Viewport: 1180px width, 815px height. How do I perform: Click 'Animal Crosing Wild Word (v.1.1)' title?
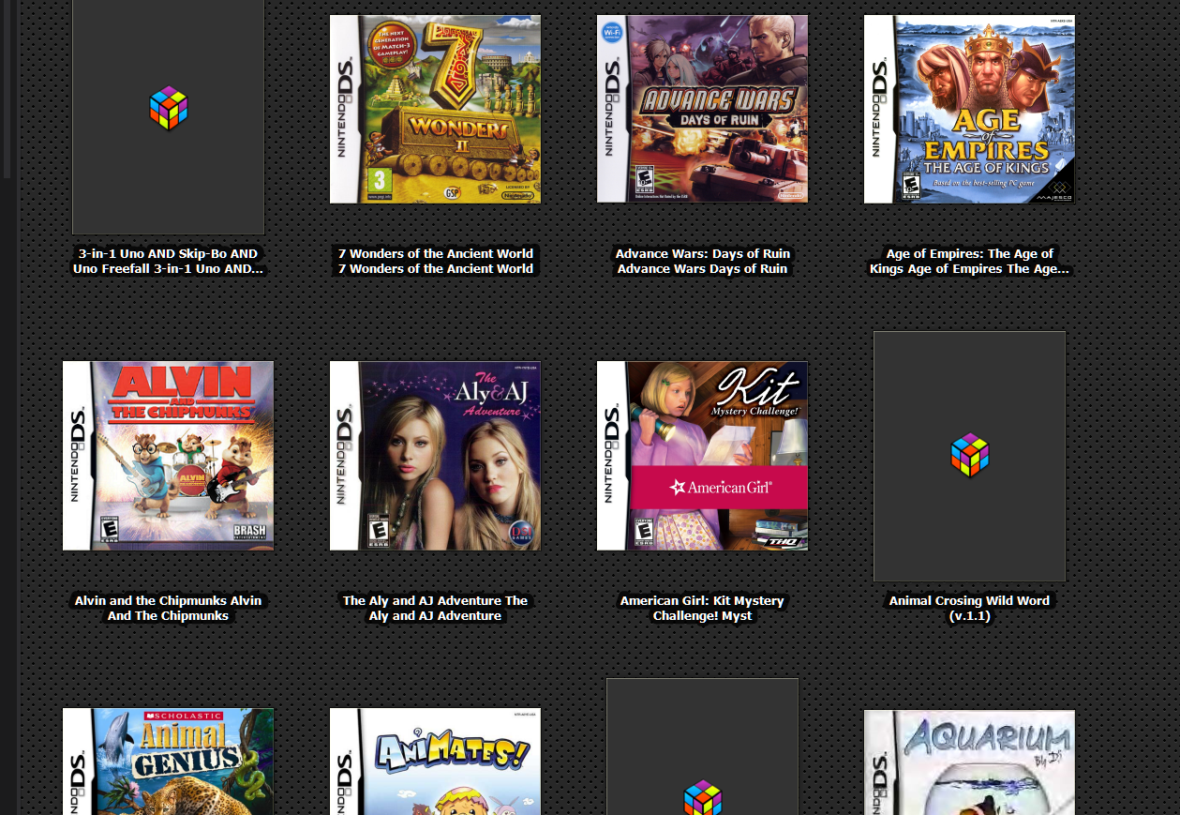[969, 608]
